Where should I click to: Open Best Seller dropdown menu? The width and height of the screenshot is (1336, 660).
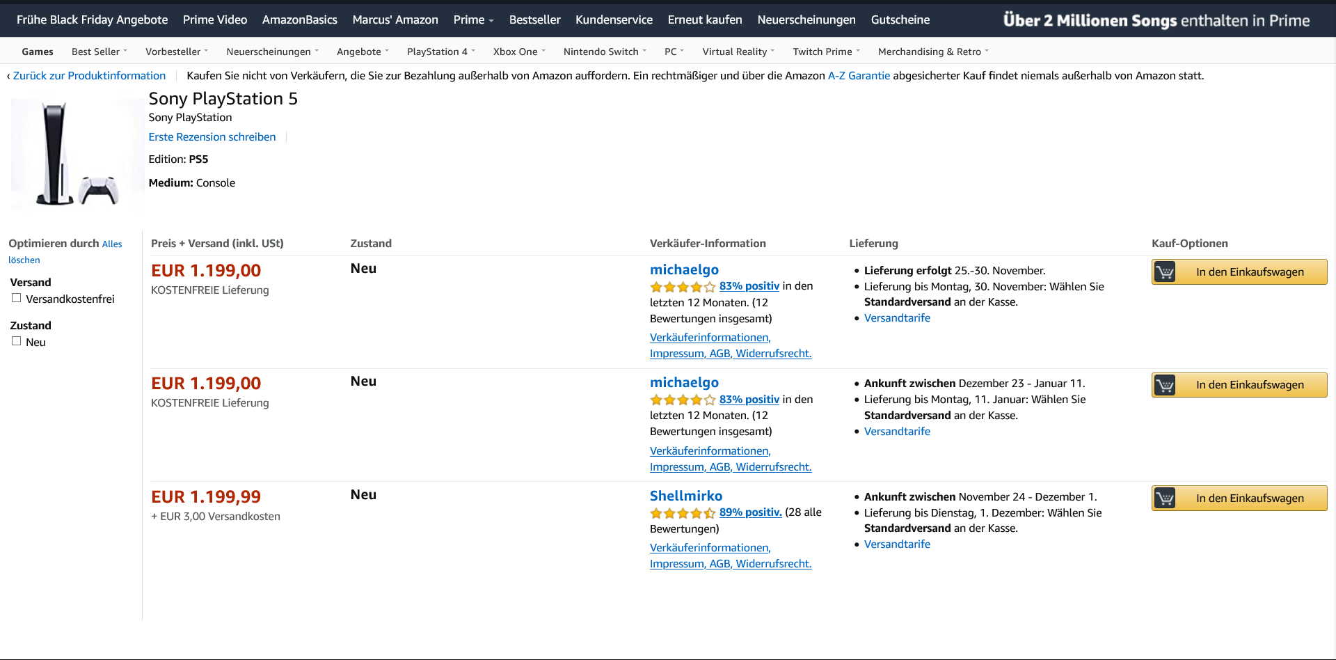coord(100,52)
